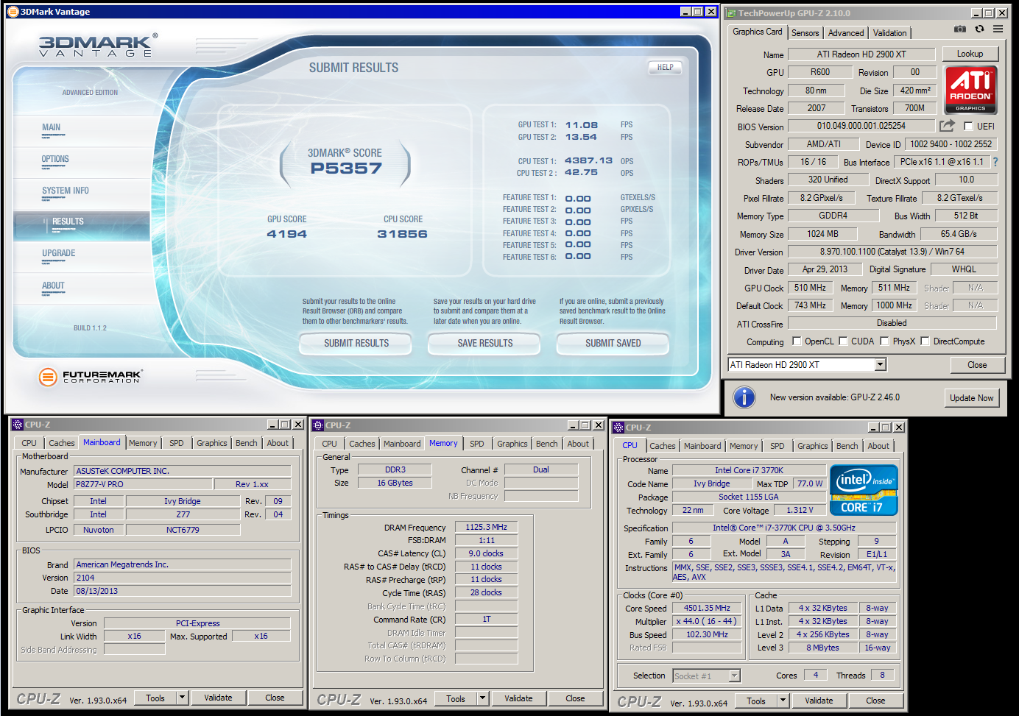
Task: Open the Socket #1 selection dropdown
Action: click(x=734, y=676)
